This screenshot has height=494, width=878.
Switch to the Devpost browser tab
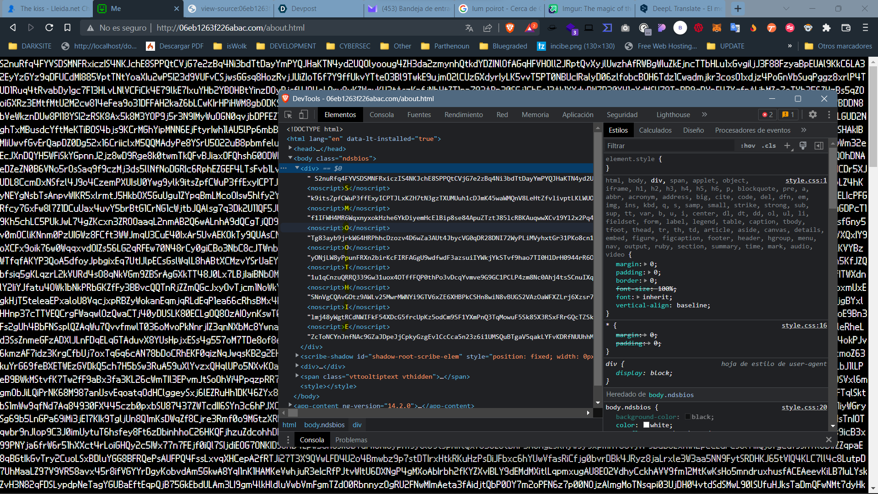click(x=319, y=9)
